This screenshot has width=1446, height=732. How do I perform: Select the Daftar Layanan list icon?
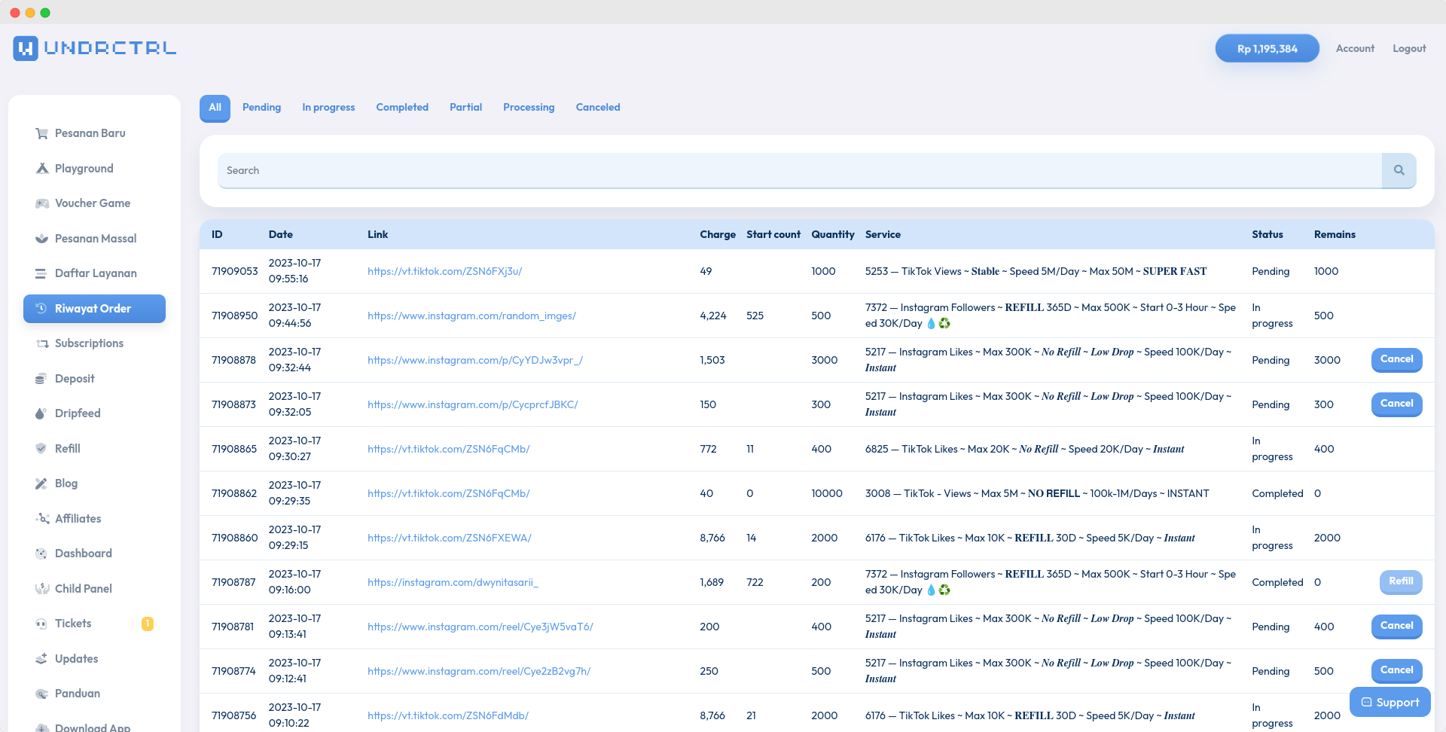tap(42, 273)
